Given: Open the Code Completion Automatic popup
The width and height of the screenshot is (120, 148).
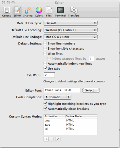Looking at the screenshot, I should point(57,97).
